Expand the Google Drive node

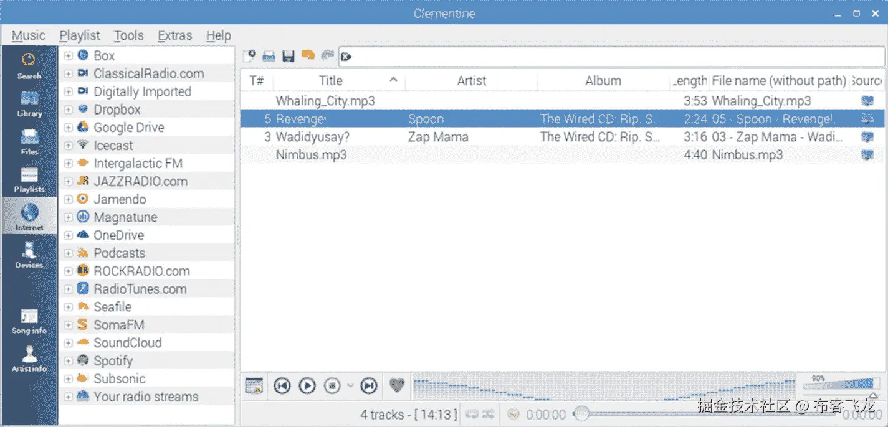[x=69, y=128]
